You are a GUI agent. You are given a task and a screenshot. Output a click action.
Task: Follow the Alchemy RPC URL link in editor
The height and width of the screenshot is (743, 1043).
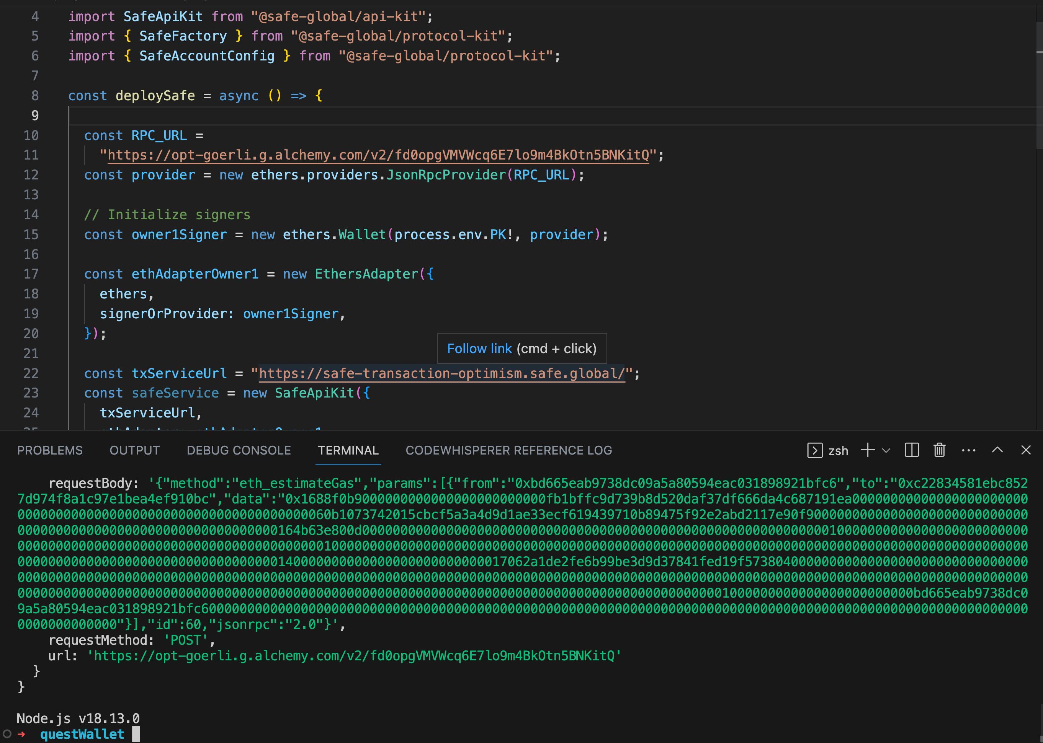[x=378, y=155]
